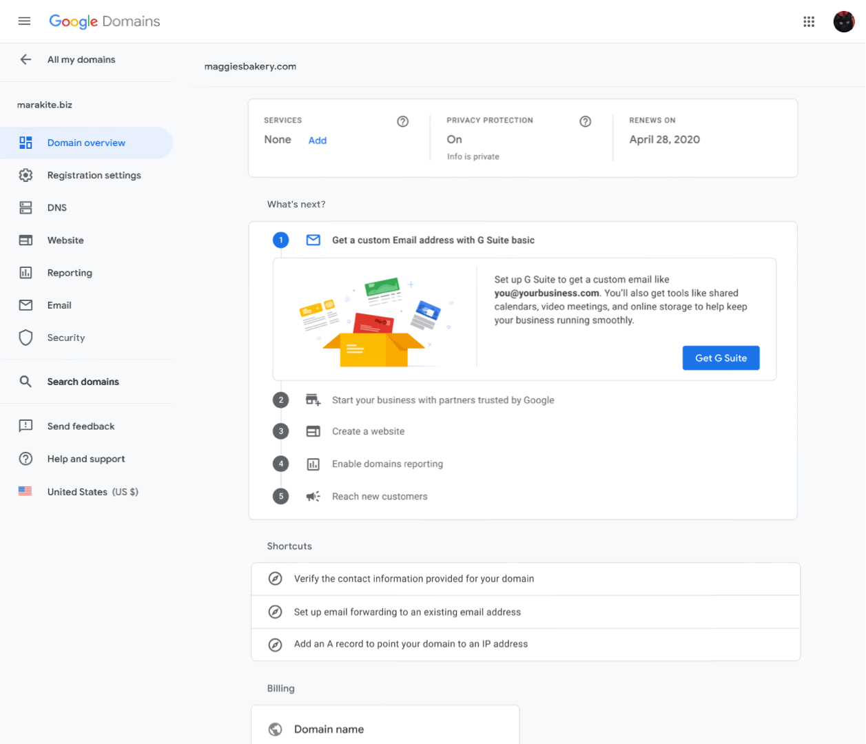866x744 pixels.
Task: Click the Reporting chart icon in the sidebar
Action: (x=25, y=273)
